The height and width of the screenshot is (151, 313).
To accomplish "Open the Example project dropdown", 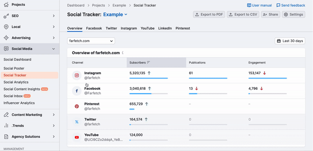I will (115, 14).
